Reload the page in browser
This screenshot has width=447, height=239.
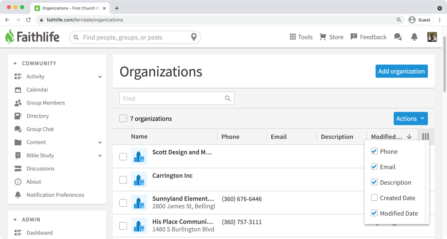point(28,20)
